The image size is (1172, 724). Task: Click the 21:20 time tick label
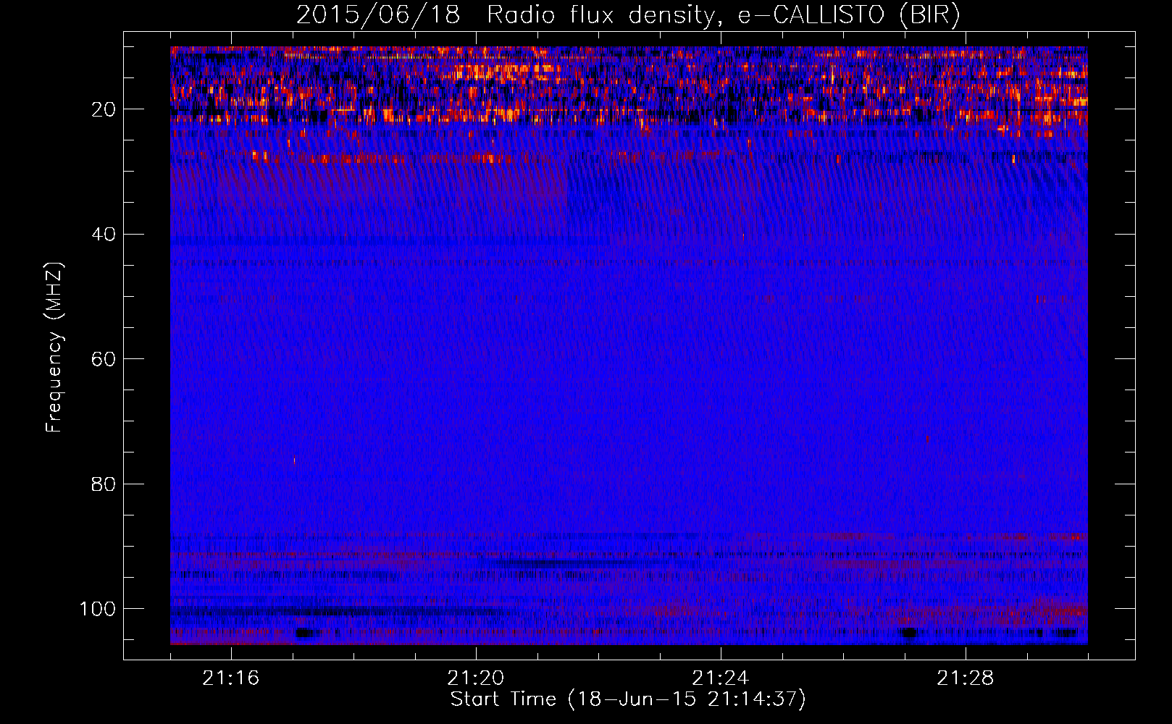coord(476,678)
